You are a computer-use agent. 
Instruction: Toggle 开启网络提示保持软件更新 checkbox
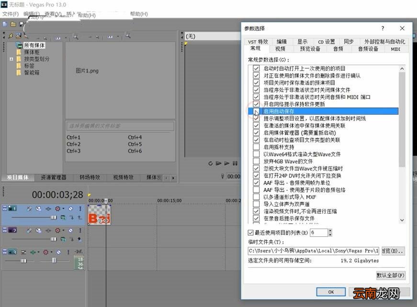tap(256, 104)
